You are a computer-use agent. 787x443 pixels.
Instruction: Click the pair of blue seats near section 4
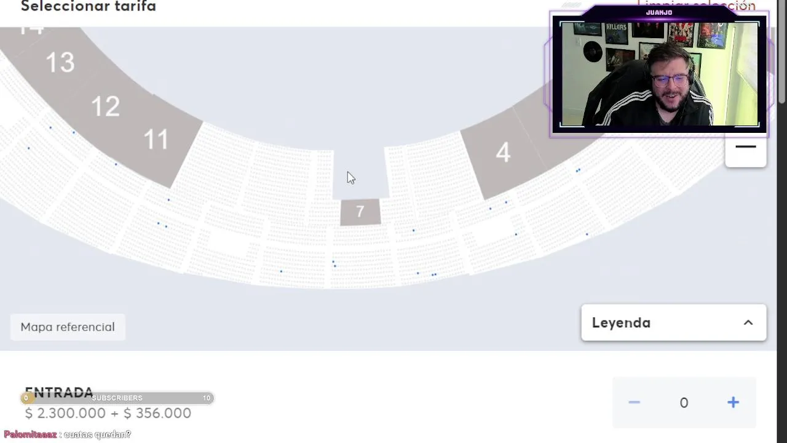pos(578,170)
